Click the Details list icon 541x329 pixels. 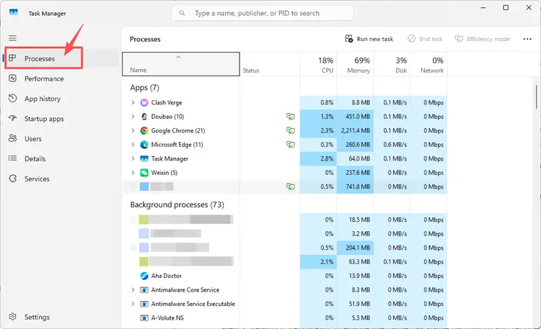point(12,158)
